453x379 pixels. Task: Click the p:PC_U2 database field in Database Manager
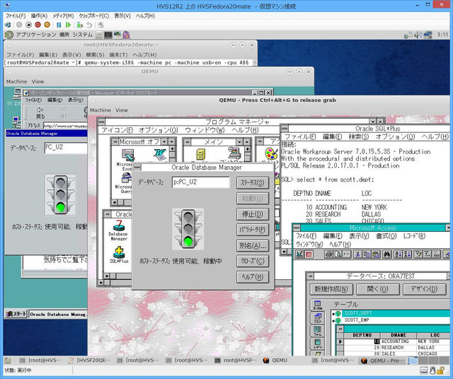[201, 182]
